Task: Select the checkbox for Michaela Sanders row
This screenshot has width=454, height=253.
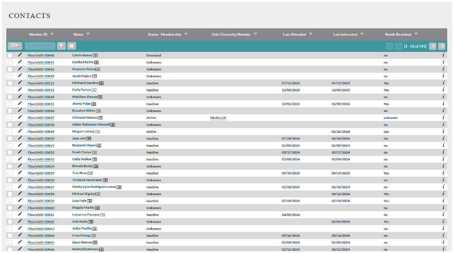Action: [x=10, y=83]
